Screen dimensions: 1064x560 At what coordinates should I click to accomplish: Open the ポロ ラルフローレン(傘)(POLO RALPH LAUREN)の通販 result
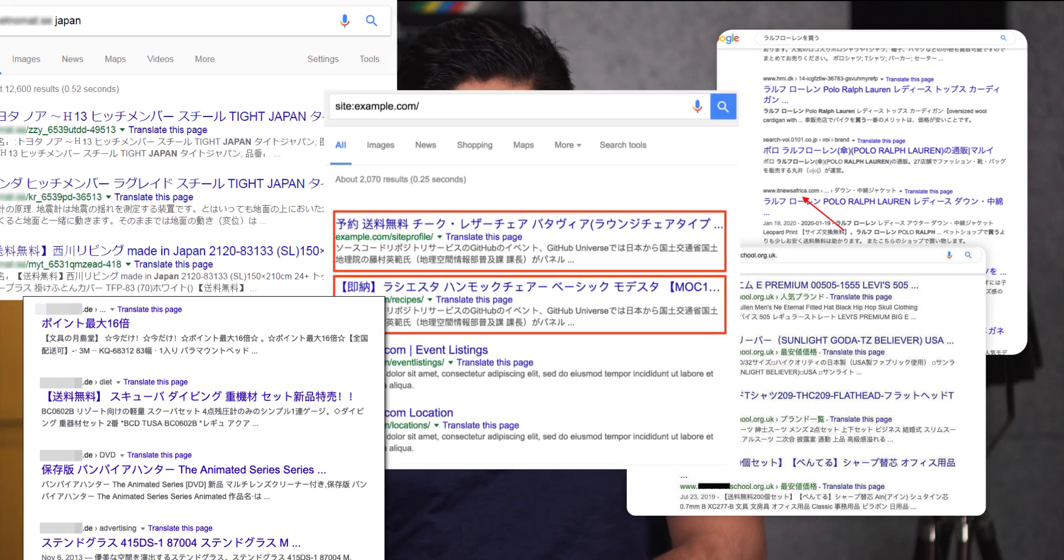click(878, 150)
